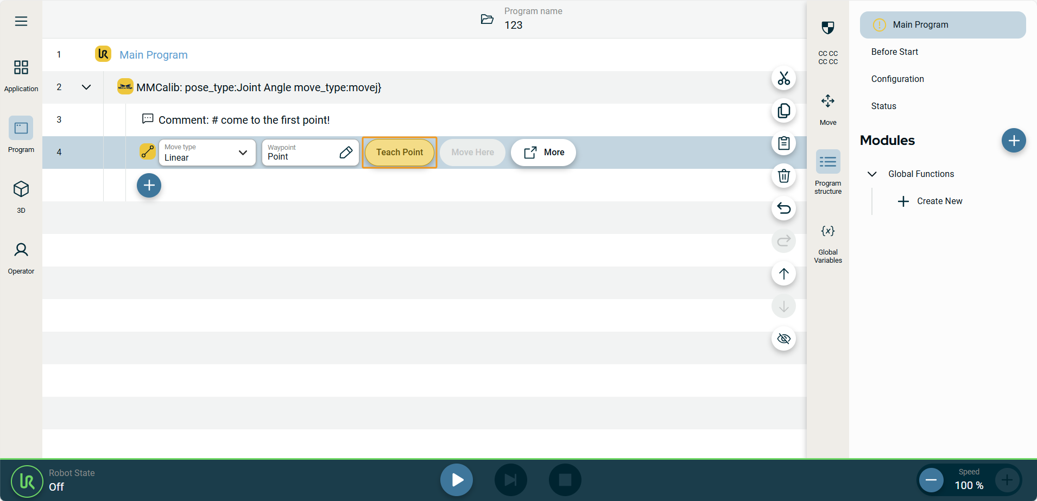Increase the speed percentage
Viewport: 1037px width, 501px height.
[x=1007, y=480]
